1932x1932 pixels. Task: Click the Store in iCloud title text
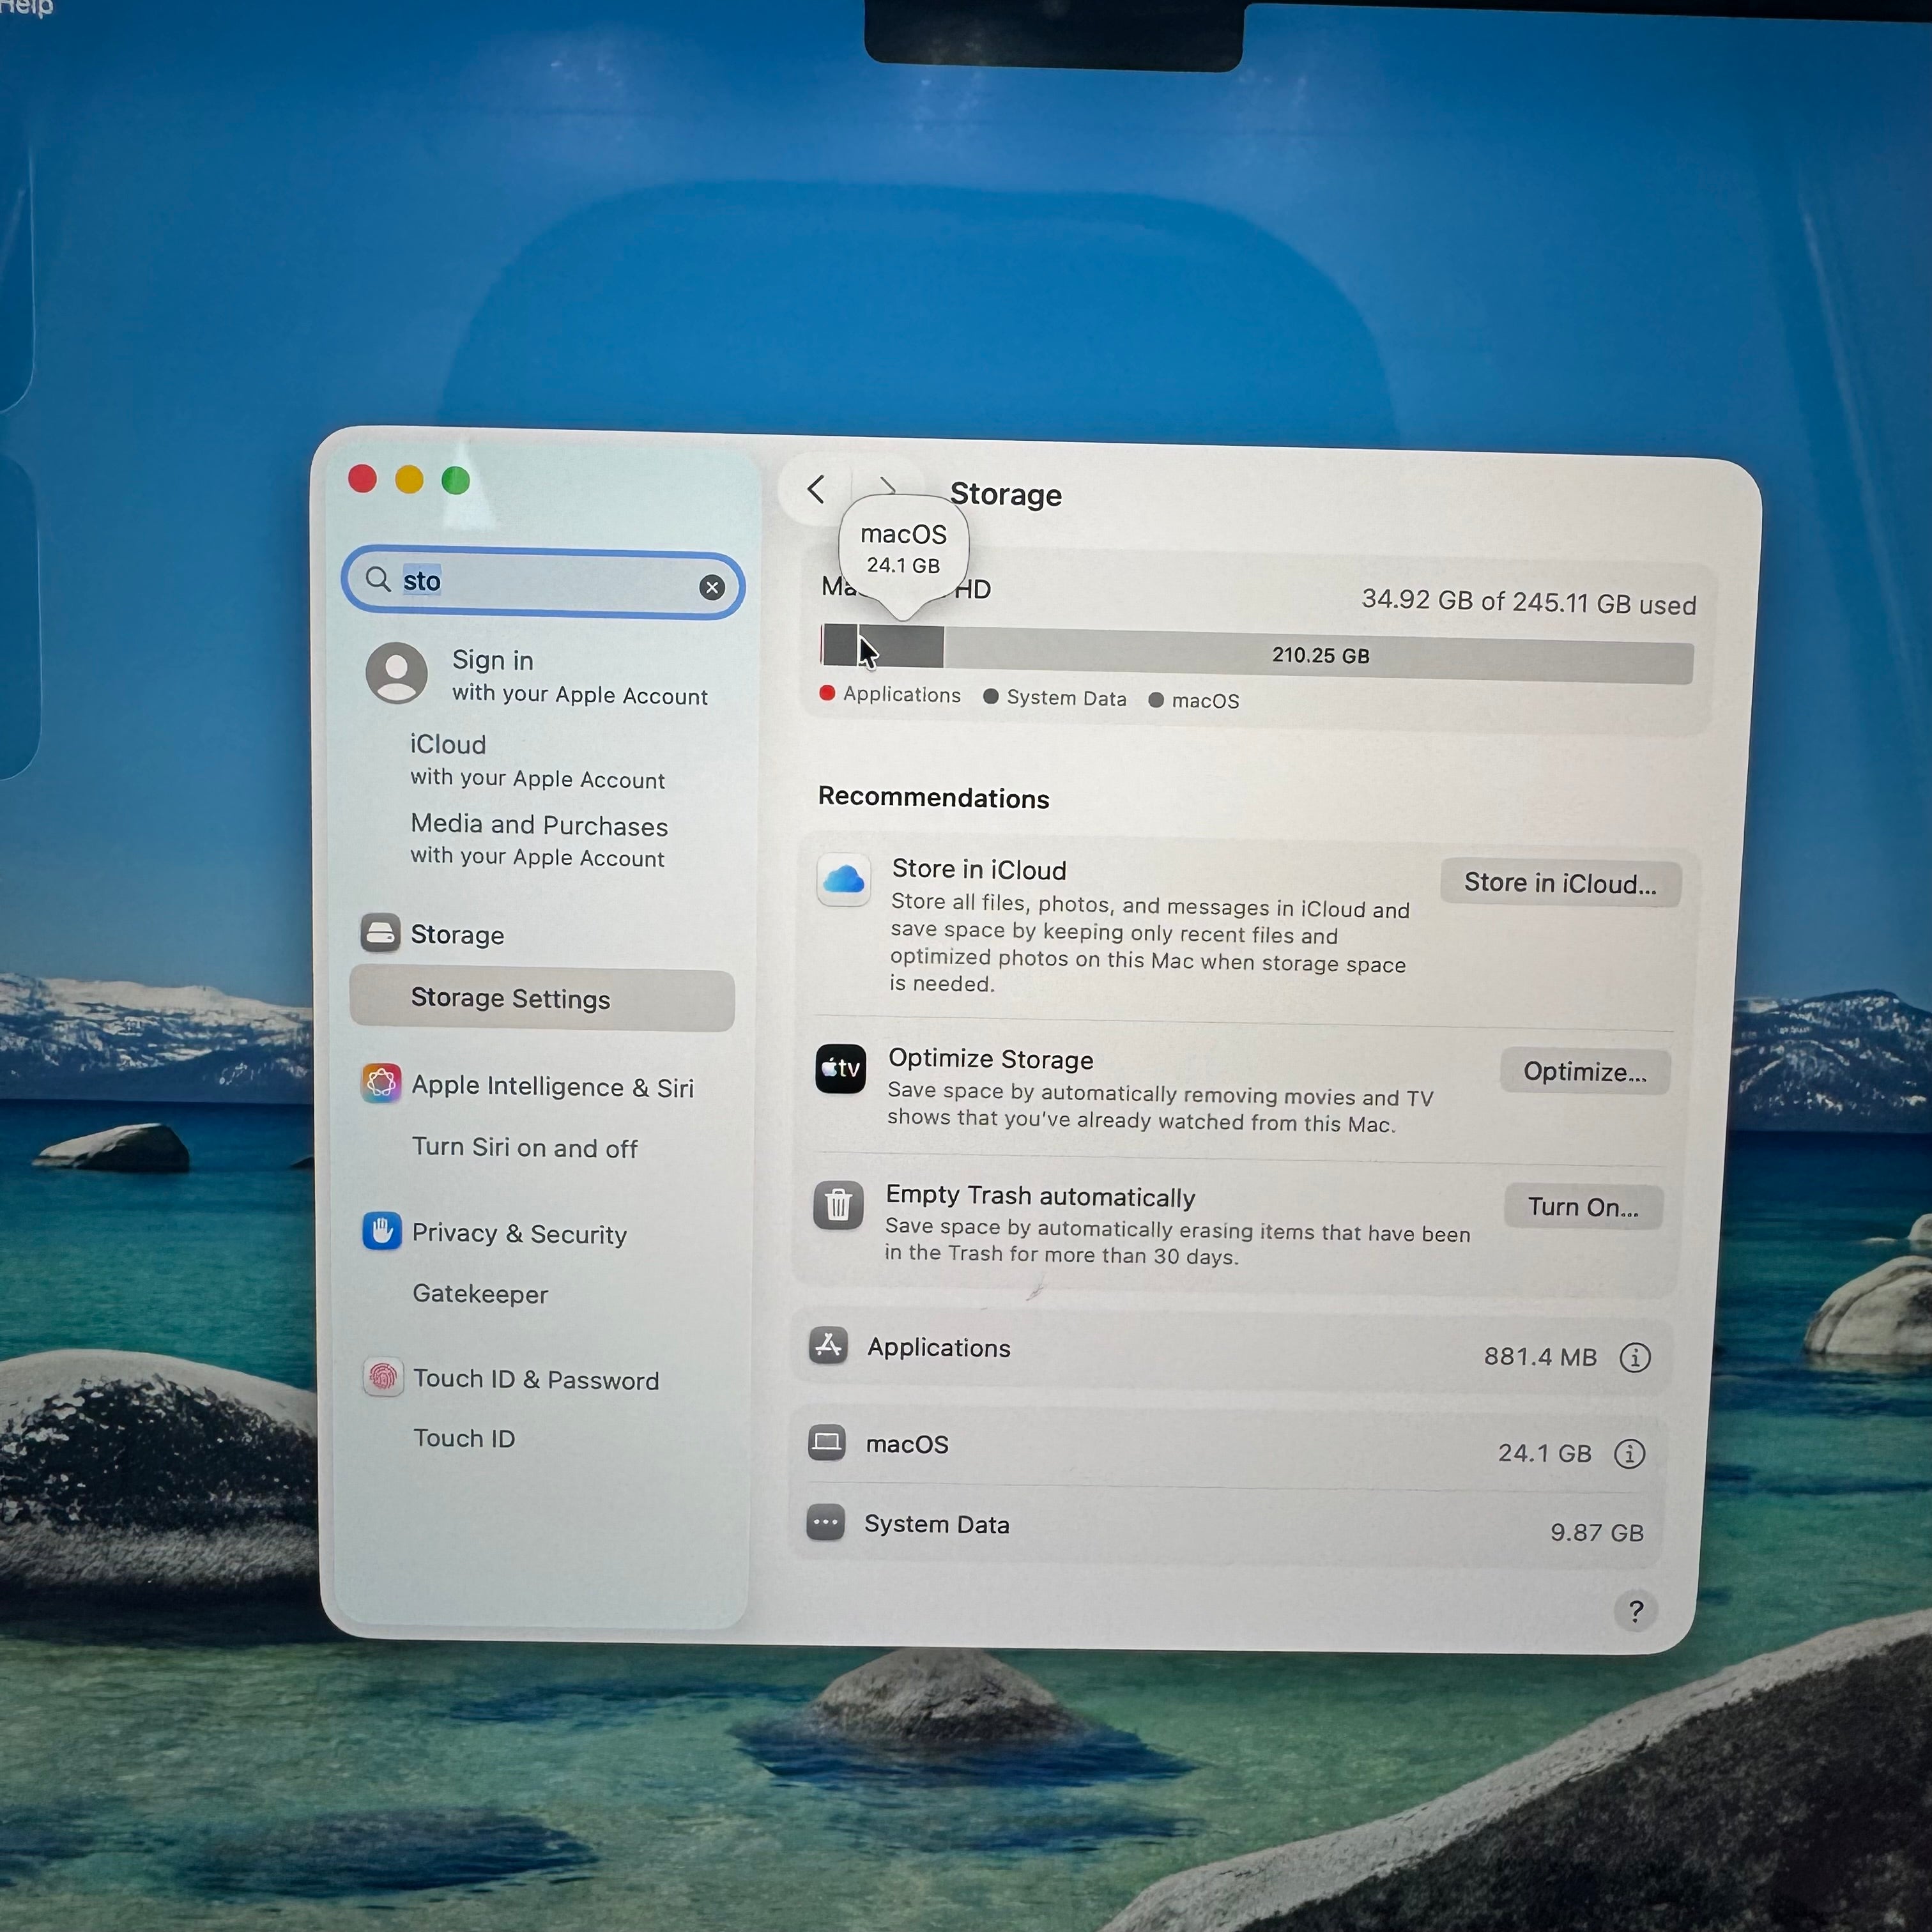coord(979,869)
